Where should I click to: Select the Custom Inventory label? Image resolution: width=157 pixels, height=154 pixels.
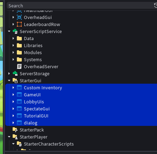43,88
